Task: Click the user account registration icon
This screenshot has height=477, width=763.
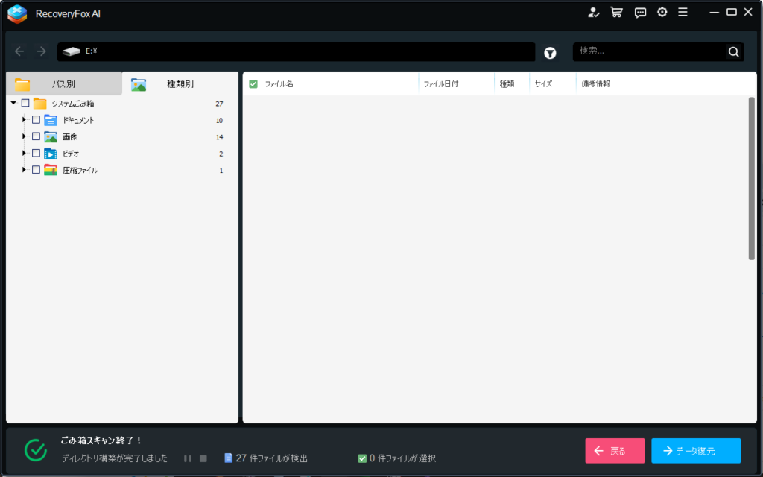Action: (593, 12)
